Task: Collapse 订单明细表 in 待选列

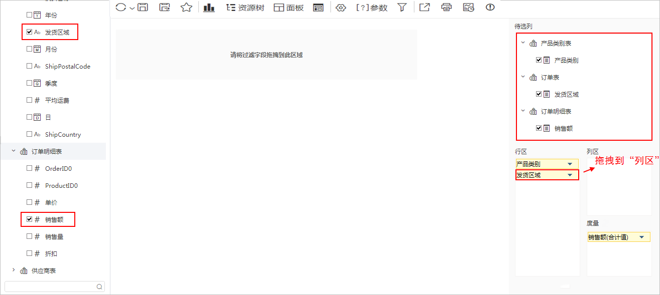Action: click(x=523, y=111)
